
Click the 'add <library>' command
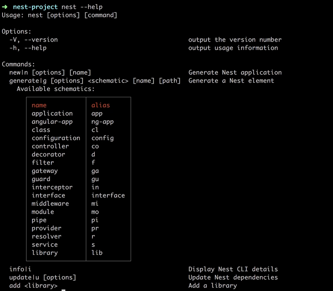click(33, 286)
